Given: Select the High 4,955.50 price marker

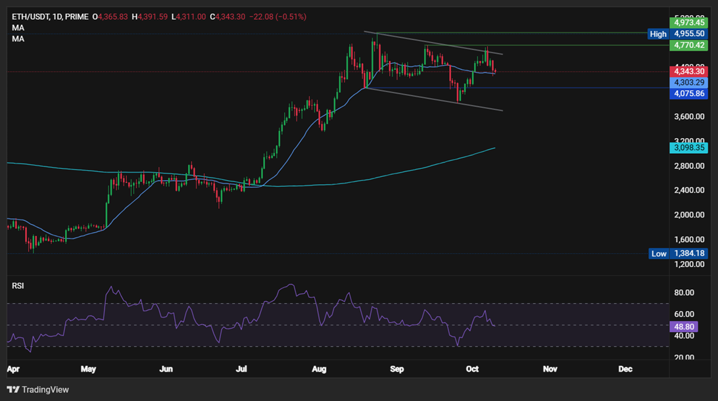Looking at the screenshot, I should click(678, 34).
